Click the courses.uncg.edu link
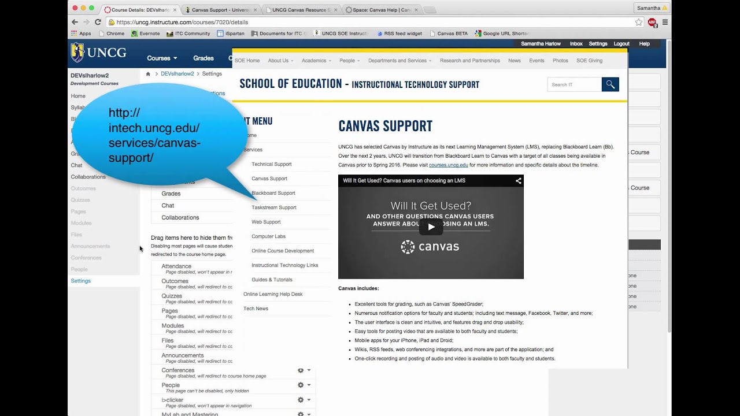The image size is (740, 416). (449, 165)
